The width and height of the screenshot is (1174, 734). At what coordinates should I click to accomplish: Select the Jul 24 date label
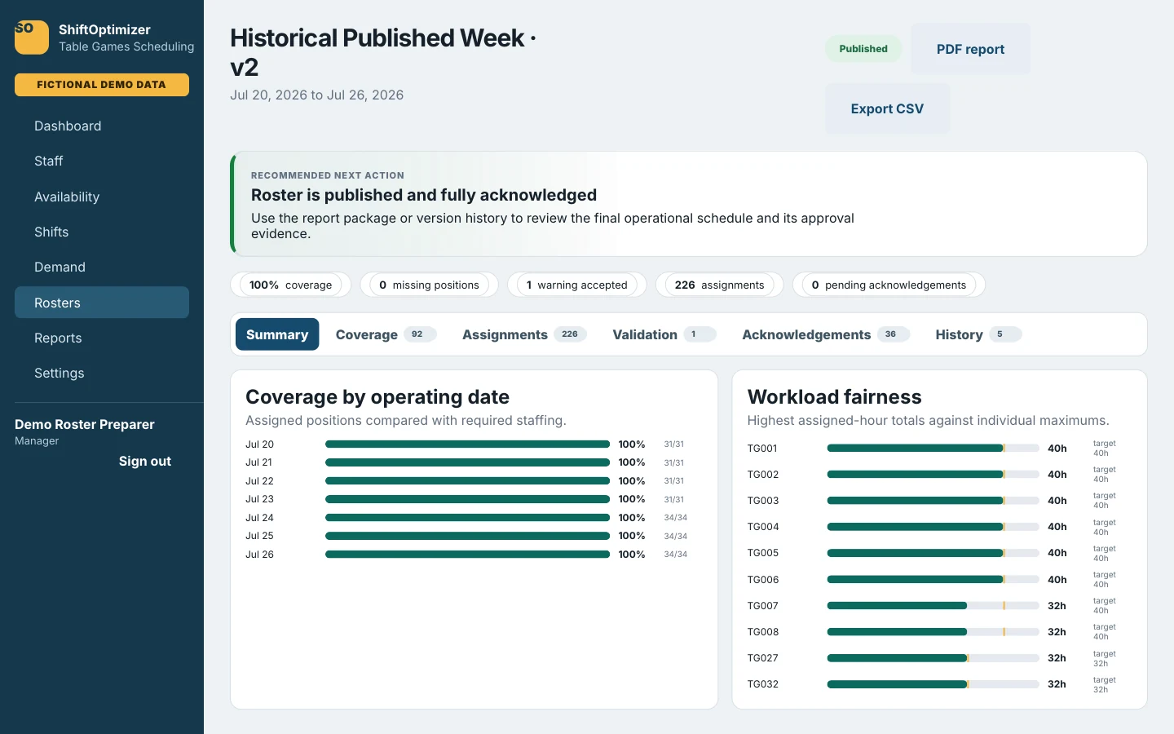tap(259, 518)
